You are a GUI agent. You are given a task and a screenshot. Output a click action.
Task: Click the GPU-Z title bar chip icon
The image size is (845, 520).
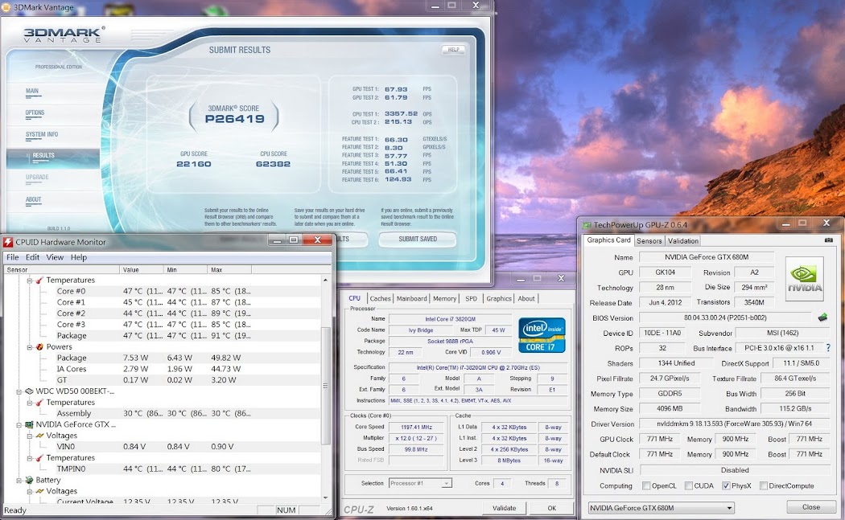tap(587, 225)
